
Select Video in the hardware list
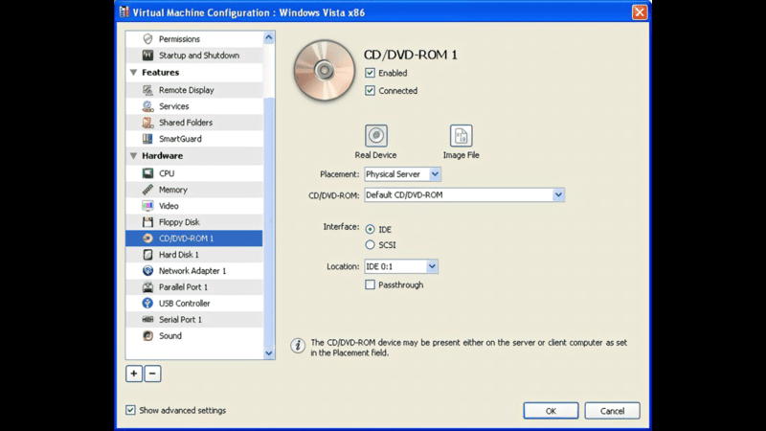click(x=194, y=206)
